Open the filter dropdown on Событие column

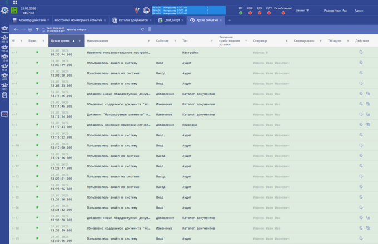(176, 41)
